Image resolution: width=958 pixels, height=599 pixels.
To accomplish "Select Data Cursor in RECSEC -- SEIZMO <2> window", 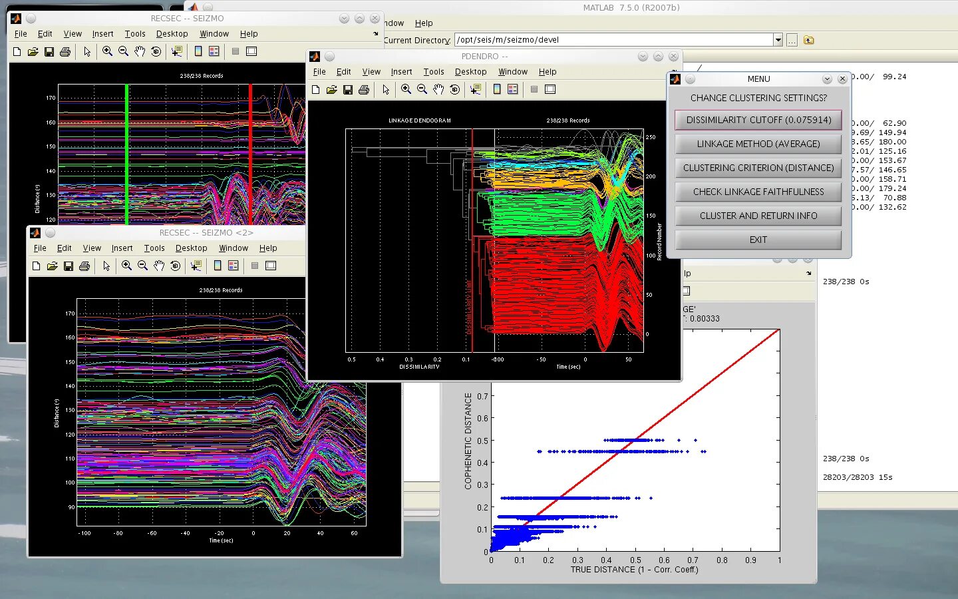I will 196,266.
